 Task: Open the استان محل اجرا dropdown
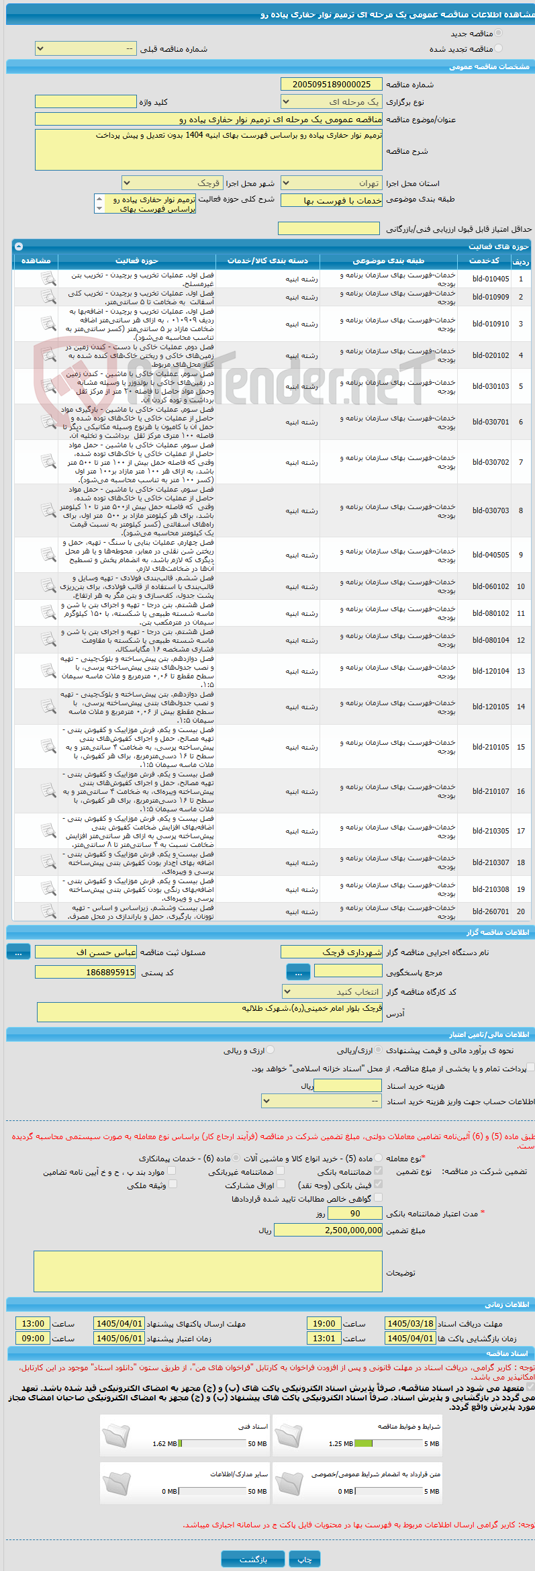coord(331,183)
